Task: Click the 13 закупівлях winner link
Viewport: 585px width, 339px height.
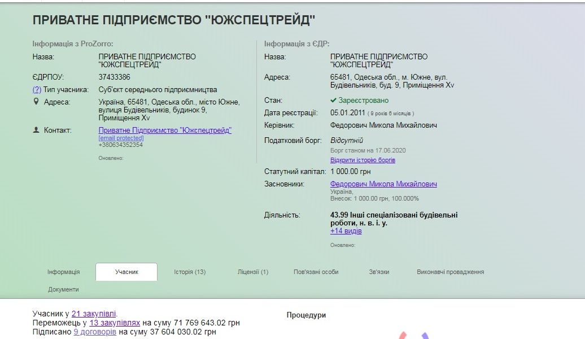Action: tap(115, 323)
